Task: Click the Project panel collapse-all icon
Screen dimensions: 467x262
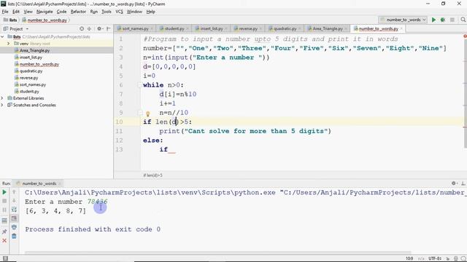Action: (89, 29)
